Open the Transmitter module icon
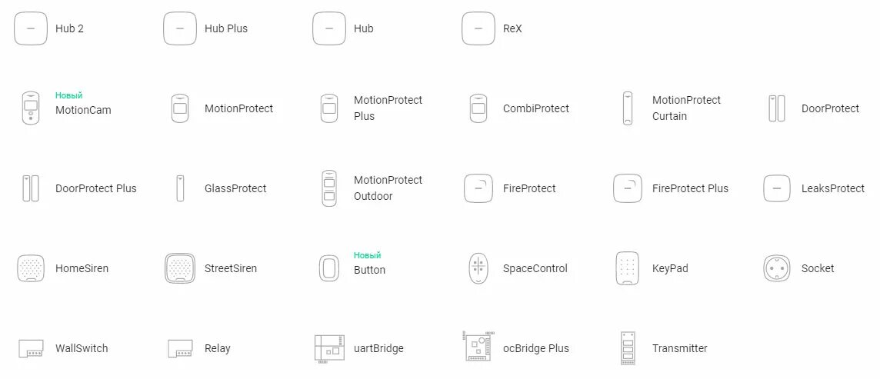The image size is (880, 379). pyautogui.click(x=628, y=348)
